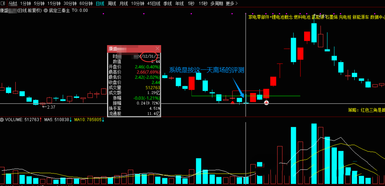Switch to the 1分钟 period tab
Viewport: 385px width, 186px height.
click(x=25, y=4)
